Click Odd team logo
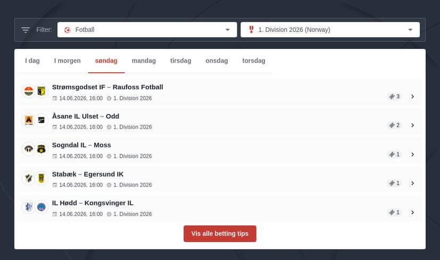This screenshot has width=440, height=260. tap(41, 120)
